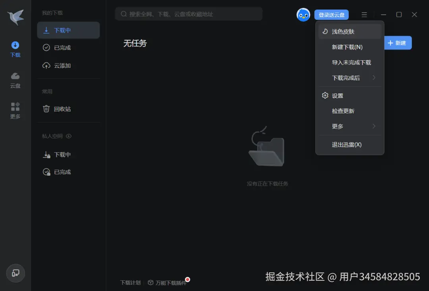The width and height of the screenshot is (429, 291).
Task: Click the blue bird user avatar
Action: pyautogui.click(x=303, y=15)
